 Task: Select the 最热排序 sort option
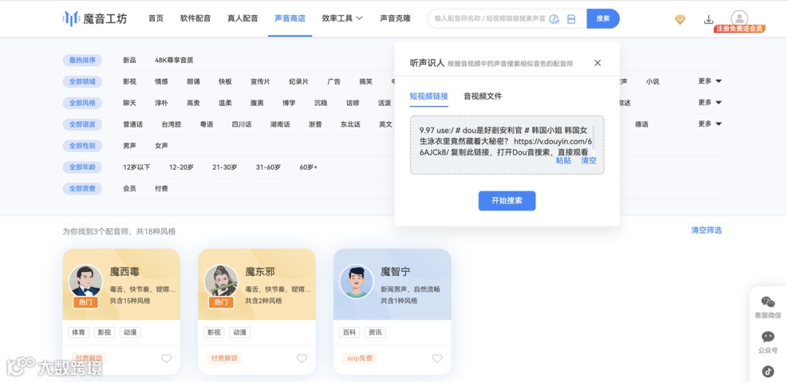82,61
